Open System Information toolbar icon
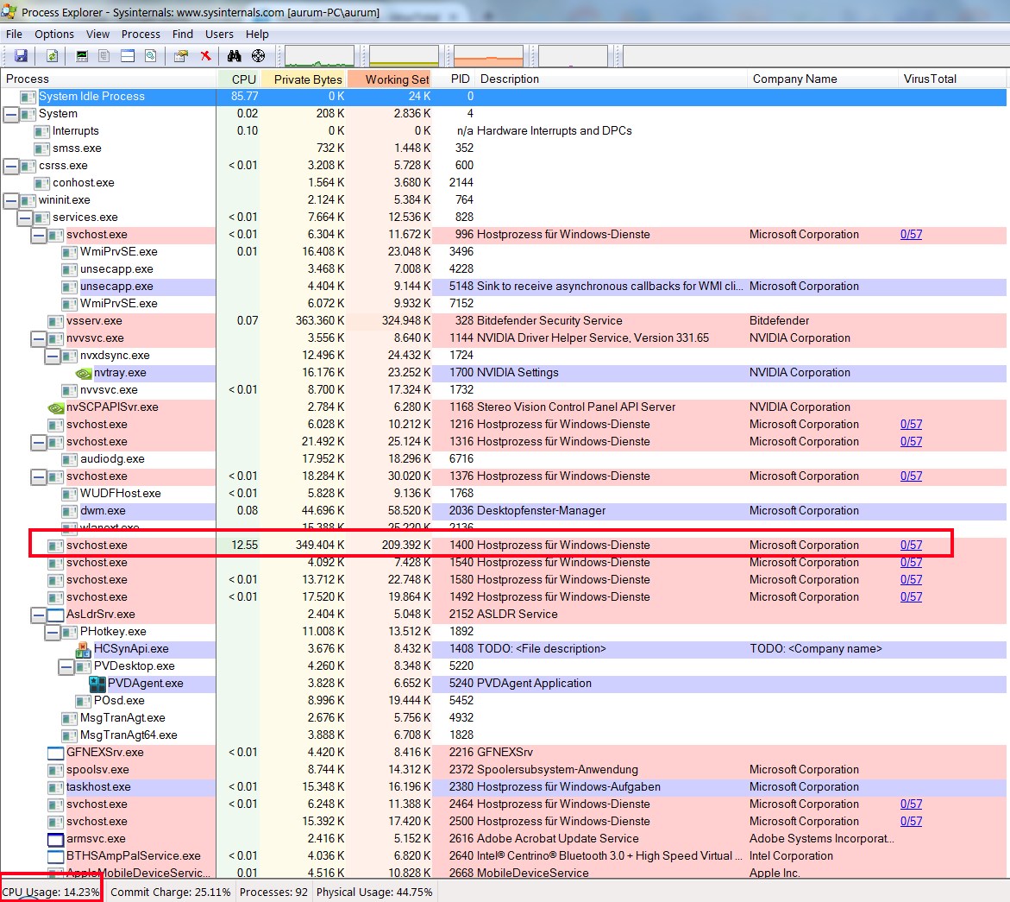This screenshot has width=1010, height=902. click(82, 56)
